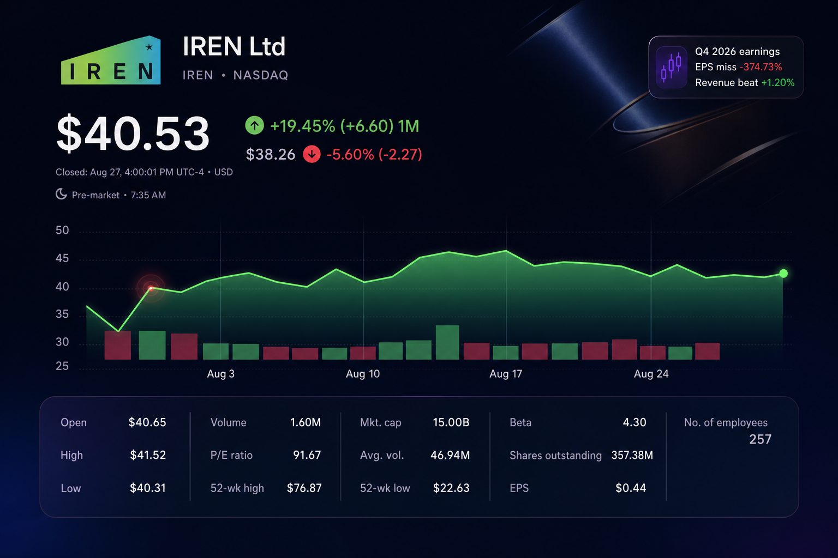Click EPS miss -374.73% text
The width and height of the screenshot is (838, 558).
point(739,67)
